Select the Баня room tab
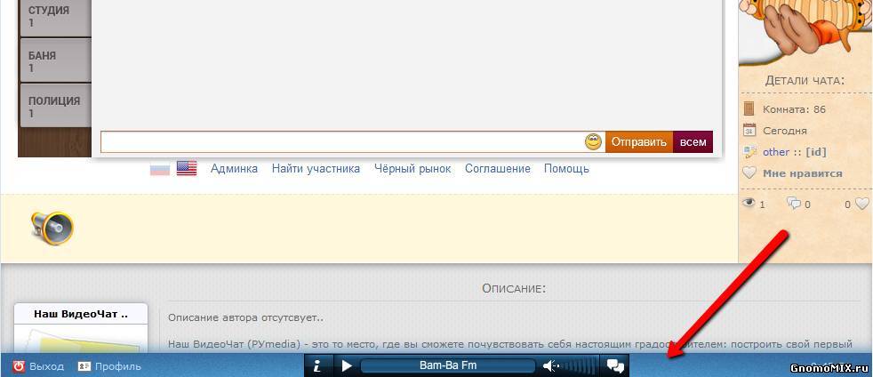The width and height of the screenshot is (873, 377). [x=54, y=60]
